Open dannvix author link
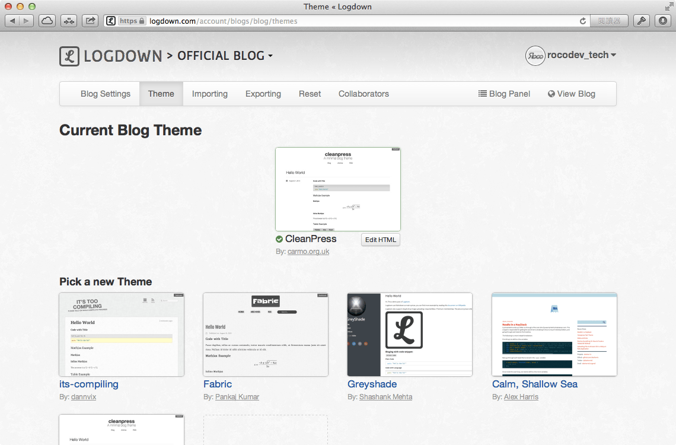This screenshot has height=445, width=676. 84,397
